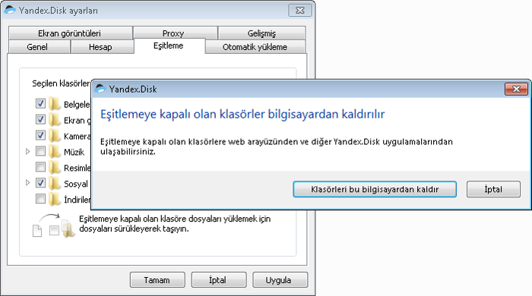This screenshot has height=296, width=532.
Task: Select the Sosyal folder row label
Action: click(x=76, y=184)
